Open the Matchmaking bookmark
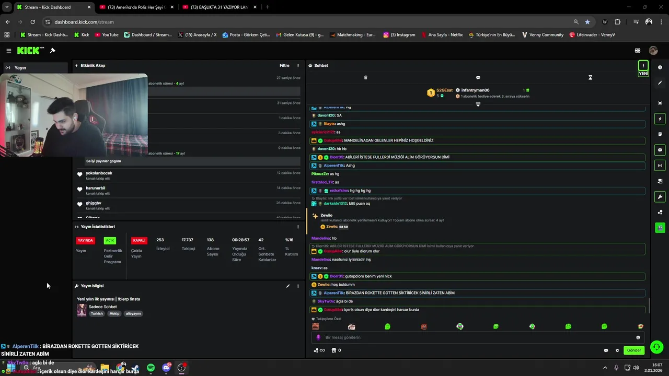669x376 pixels. (x=352, y=35)
